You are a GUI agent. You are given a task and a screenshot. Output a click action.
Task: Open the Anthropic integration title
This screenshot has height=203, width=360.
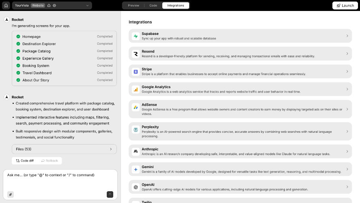click(150, 149)
